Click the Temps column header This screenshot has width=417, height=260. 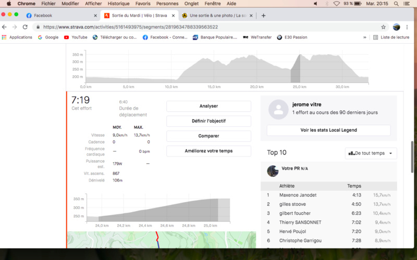pyautogui.click(x=354, y=186)
